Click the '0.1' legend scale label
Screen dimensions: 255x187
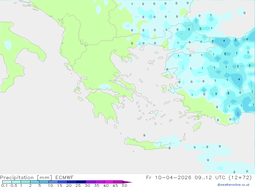(4, 185)
